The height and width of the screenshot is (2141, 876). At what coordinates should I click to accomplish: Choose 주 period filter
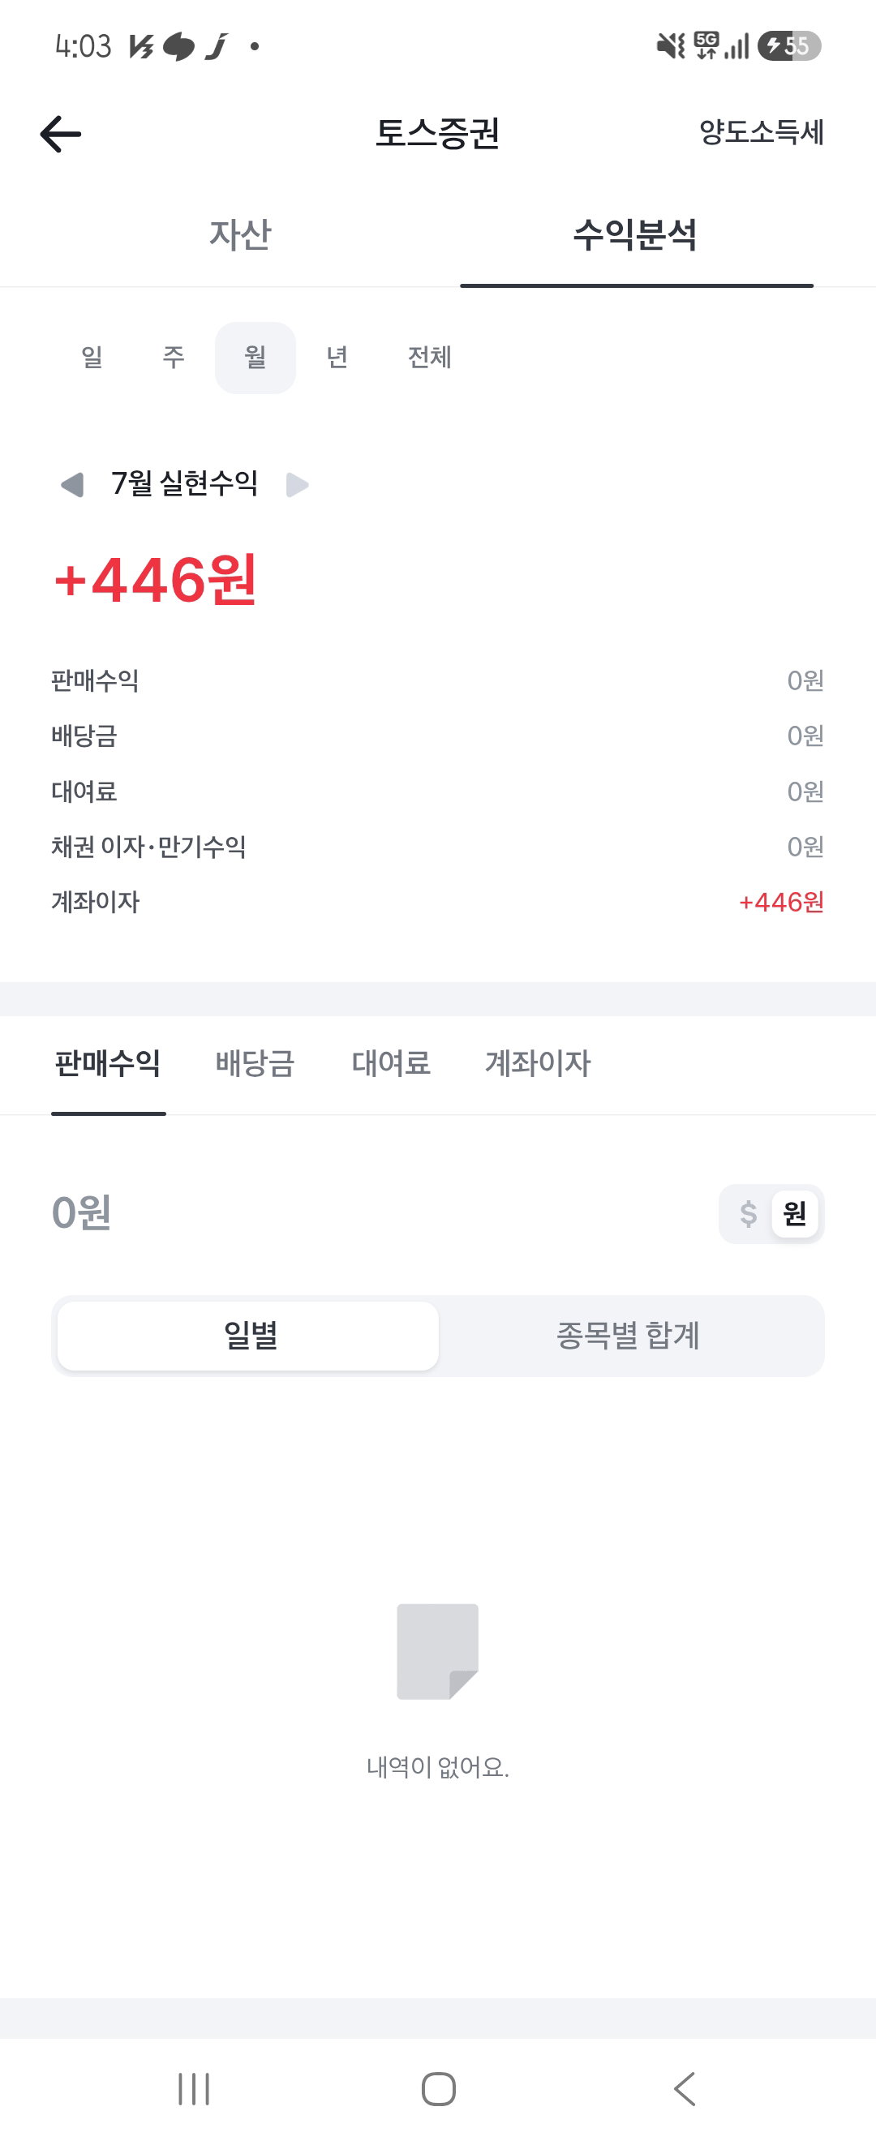tap(173, 358)
